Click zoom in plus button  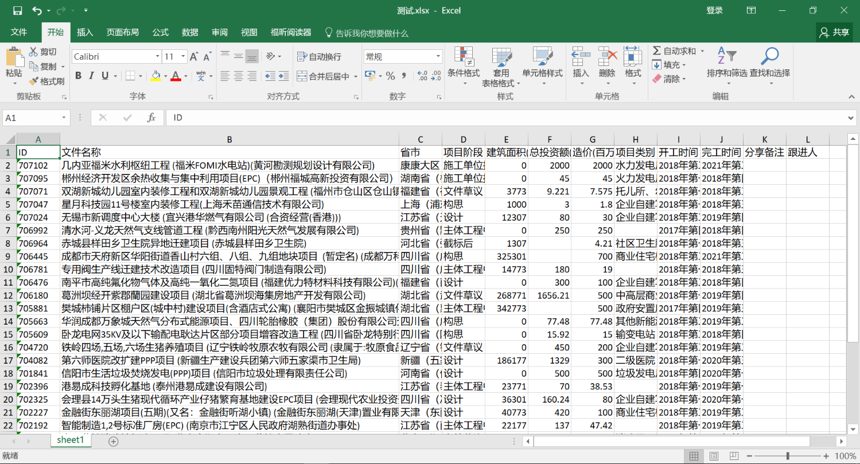click(826, 456)
